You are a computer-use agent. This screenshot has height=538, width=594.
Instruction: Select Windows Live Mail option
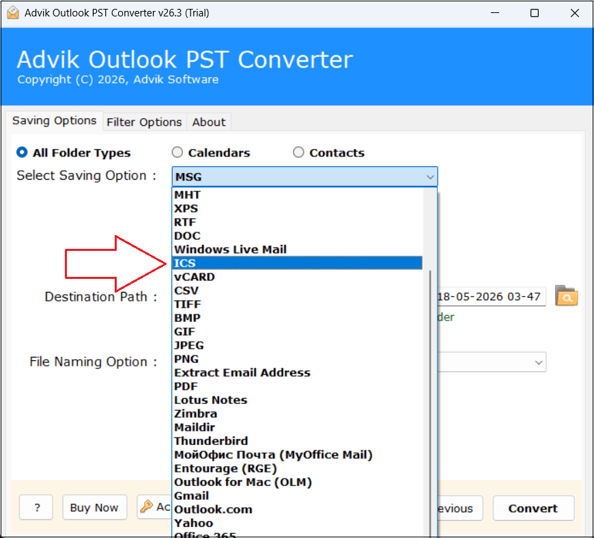tap(298, 250)
